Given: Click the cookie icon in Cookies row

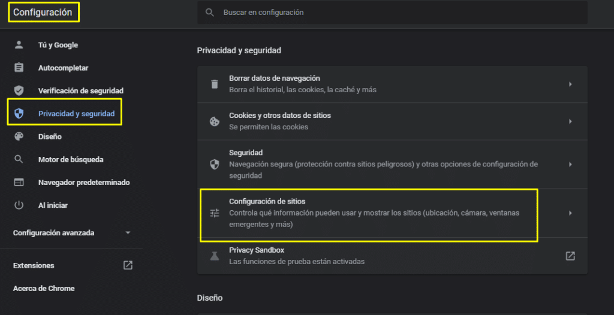Looking at the screenshot, I should tap(214, 122).
